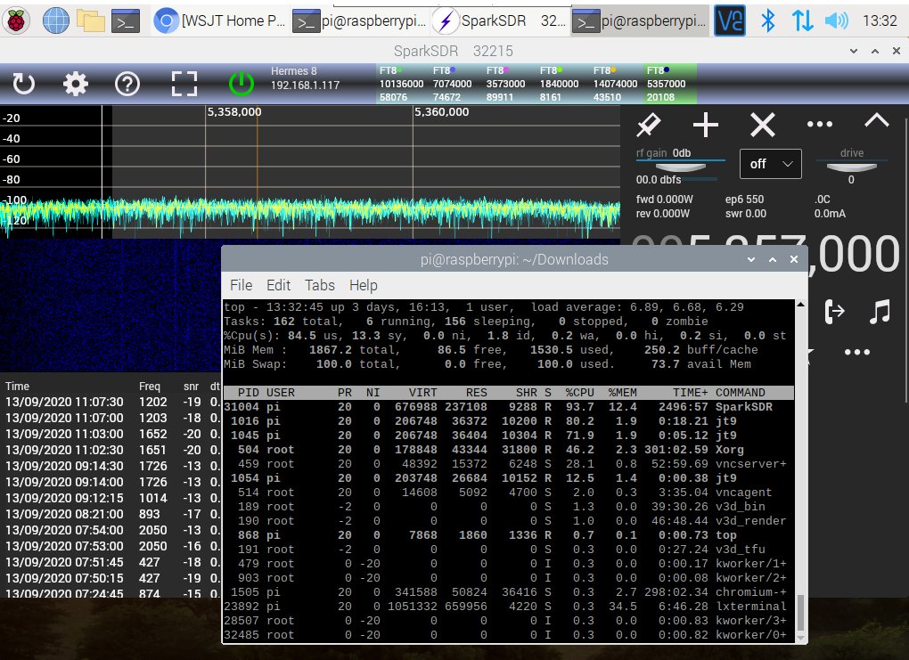Image resolution: width=909 pixels, height=660 pixels.
Task: Click the terminal scrollbar up arrow
Action: [800, 305]
